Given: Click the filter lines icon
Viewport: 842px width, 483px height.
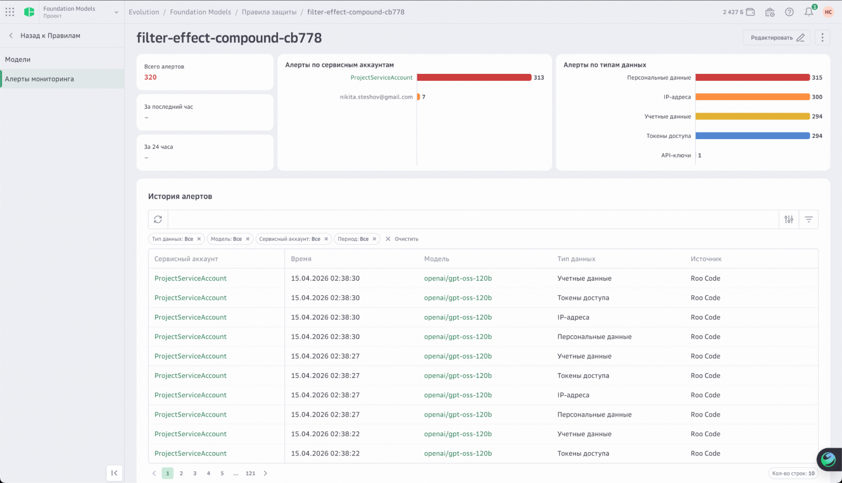Looking at the screenshot, I should pos(809,219).
